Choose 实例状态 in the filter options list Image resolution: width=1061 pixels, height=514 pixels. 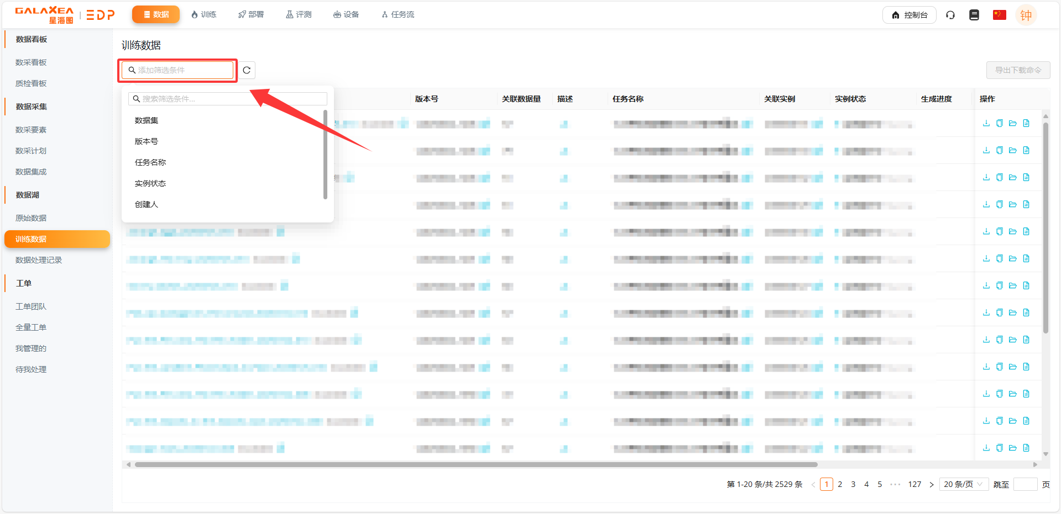click(150, 183)
